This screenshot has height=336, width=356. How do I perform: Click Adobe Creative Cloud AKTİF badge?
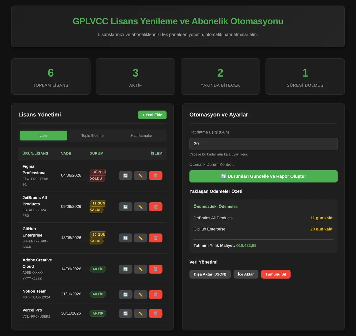pyautogui.click(x=98, y=269)
